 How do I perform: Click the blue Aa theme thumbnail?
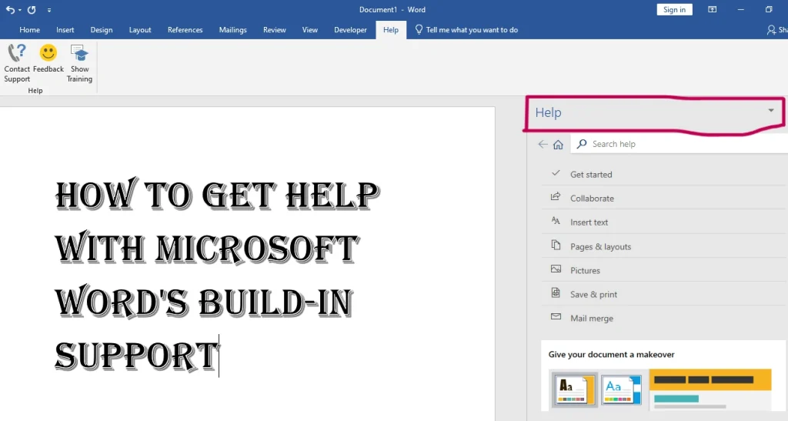coord(621,389)
